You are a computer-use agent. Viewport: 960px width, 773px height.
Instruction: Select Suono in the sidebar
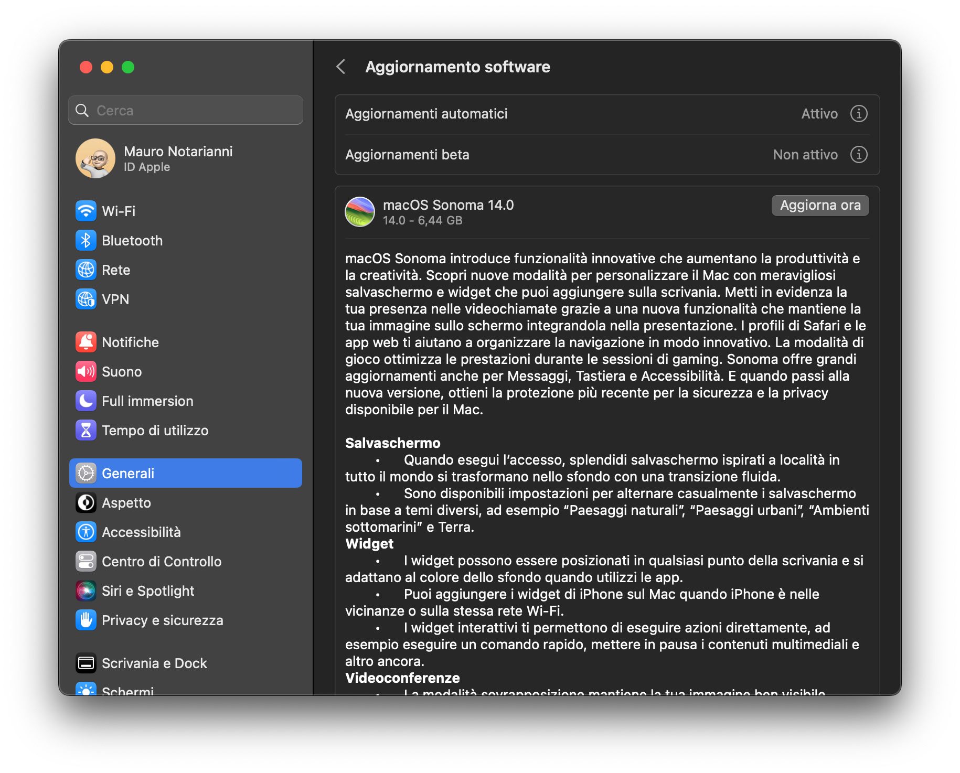(x=186, y=372)
